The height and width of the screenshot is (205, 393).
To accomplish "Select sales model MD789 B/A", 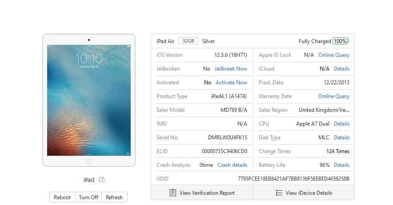I will click(x=234, y=110).
